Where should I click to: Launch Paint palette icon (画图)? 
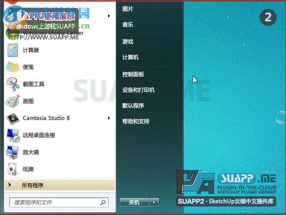(13, 101)
